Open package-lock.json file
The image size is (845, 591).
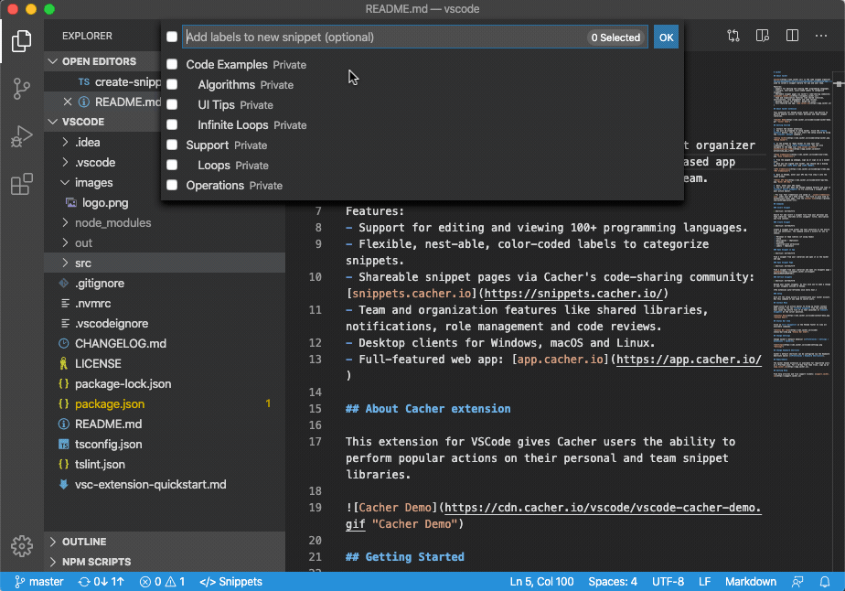[123, 384]
